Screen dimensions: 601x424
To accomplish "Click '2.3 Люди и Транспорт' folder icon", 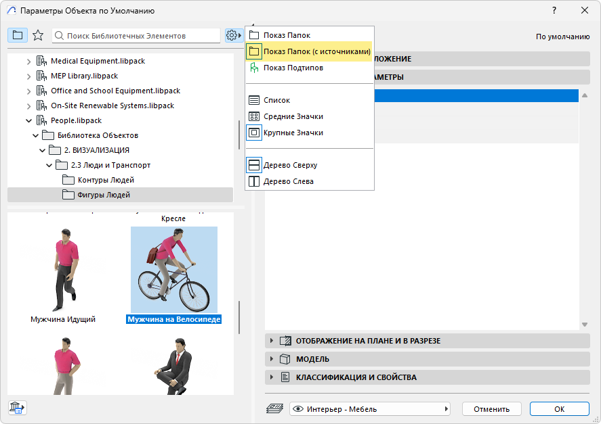I will point(62,165).
